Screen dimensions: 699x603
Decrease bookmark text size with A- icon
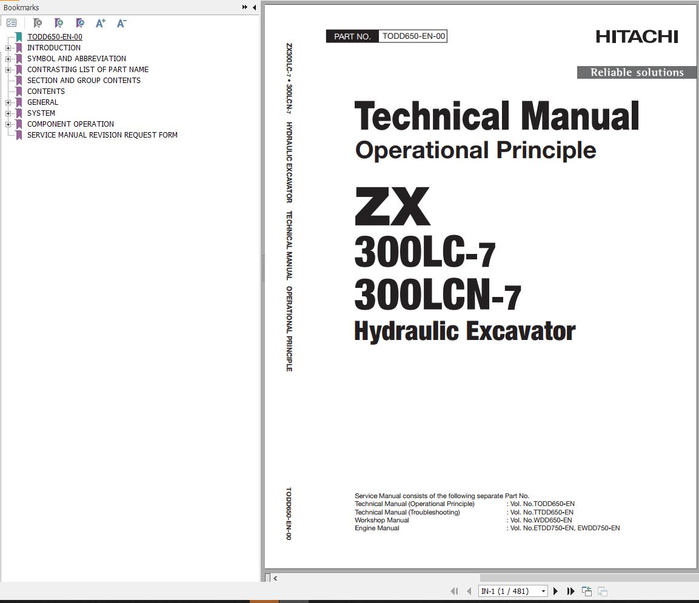coord(122,23)
